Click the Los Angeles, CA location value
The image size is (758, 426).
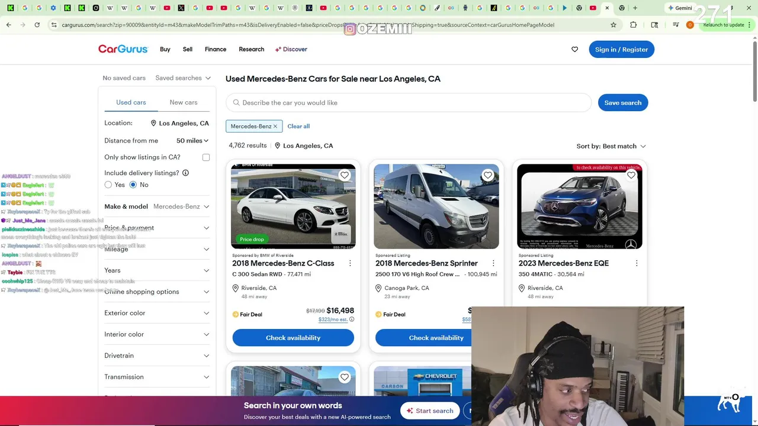click(x=184, y=123)
